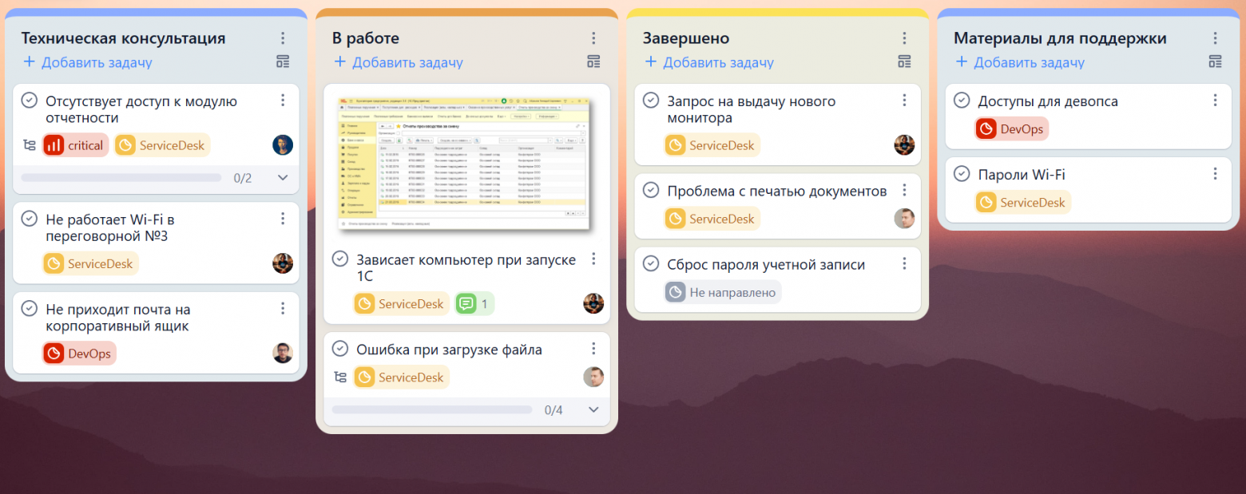Open DevOps tag on Не приходит почта card
1246x494 pixels.
pos(79,353)
